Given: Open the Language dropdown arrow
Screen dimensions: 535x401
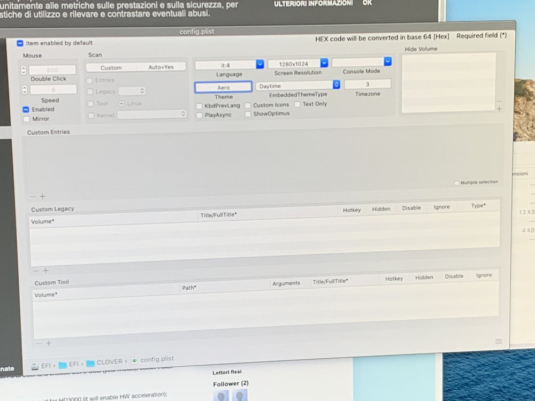Looking at the screenshot, I should pyautogui.click(x=259, y=64).
